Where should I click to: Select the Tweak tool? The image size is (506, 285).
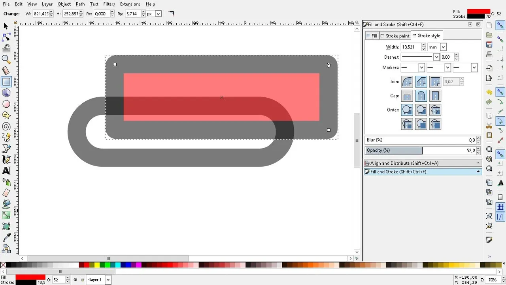[6, 48]
